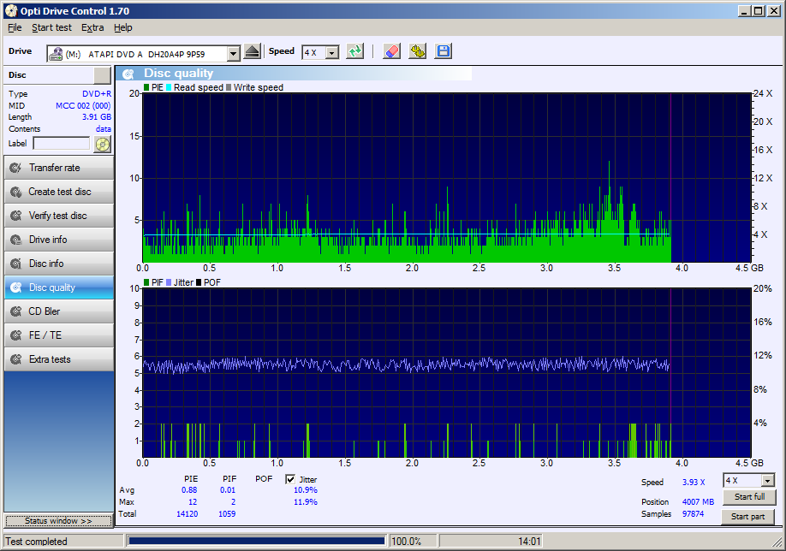786x551 pixels.
Task: Click the Start part button
Action: tap(748, 517)
